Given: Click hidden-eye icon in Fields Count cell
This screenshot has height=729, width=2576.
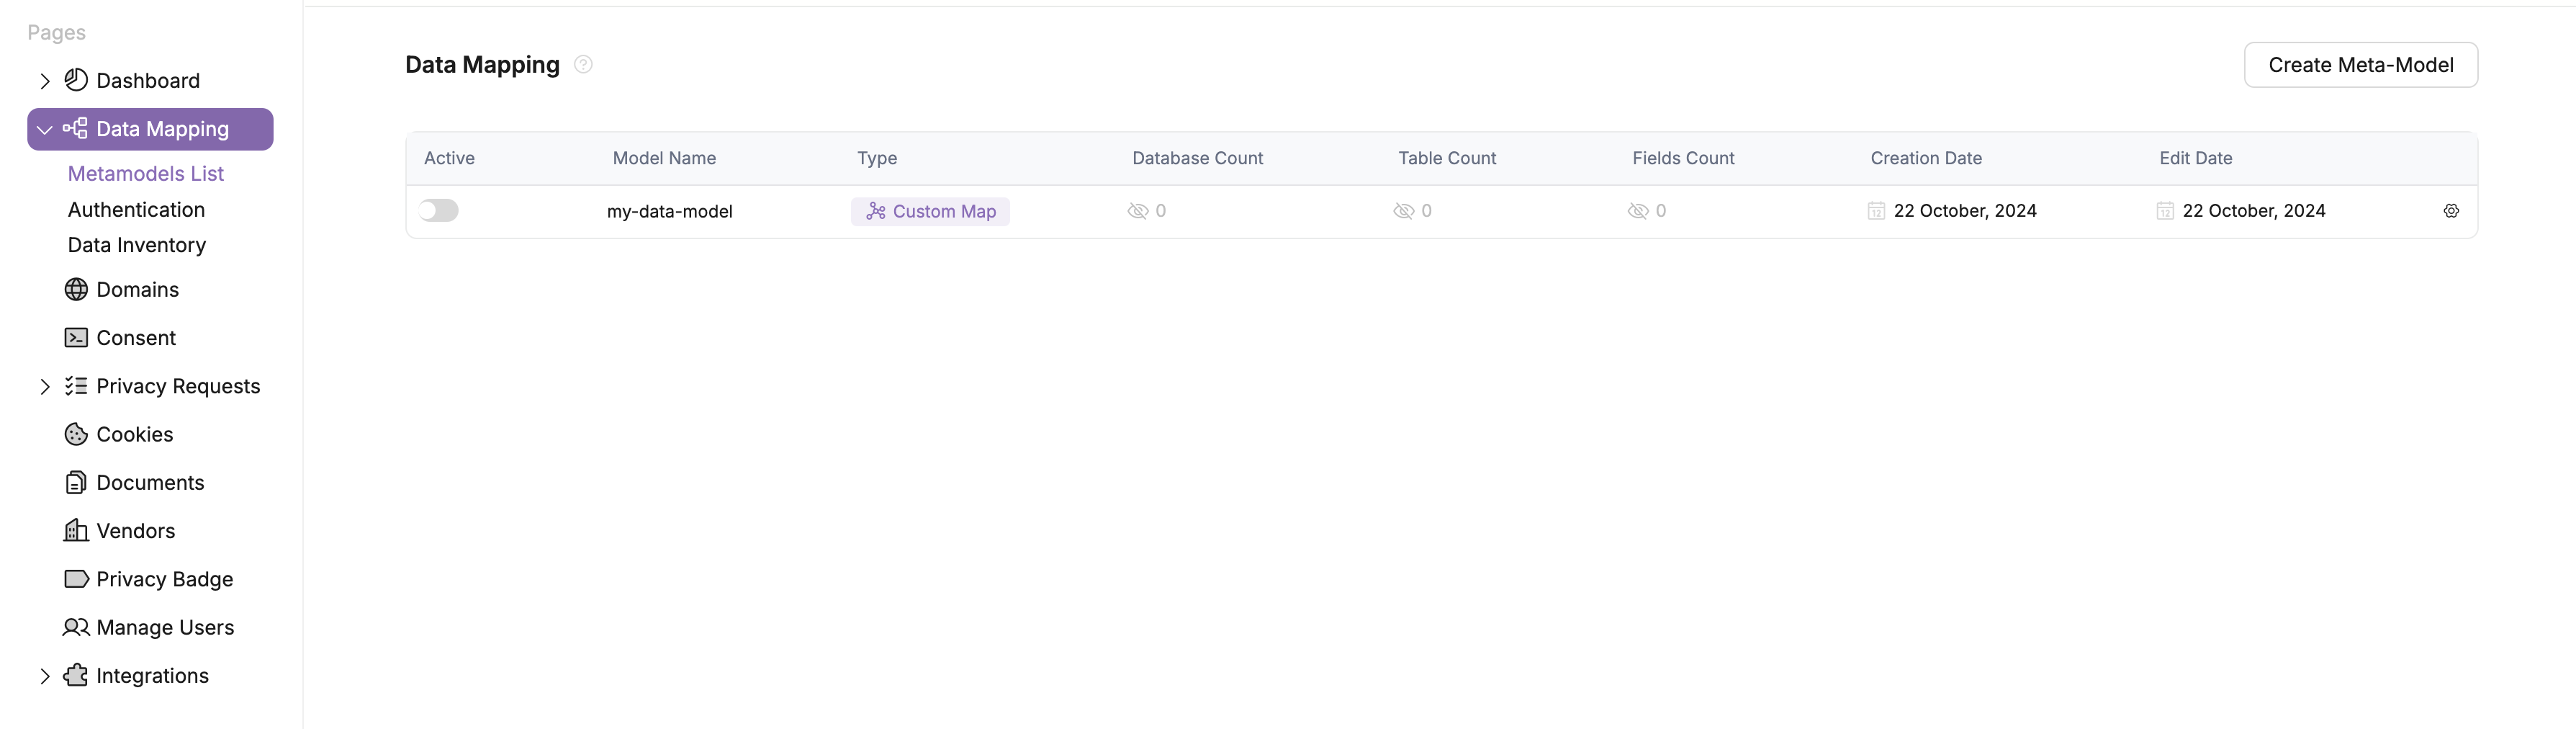Looking at the screenshot, I should (x=1638, y=211).
